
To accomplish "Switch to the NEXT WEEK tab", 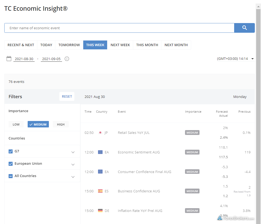I will 120,45.
